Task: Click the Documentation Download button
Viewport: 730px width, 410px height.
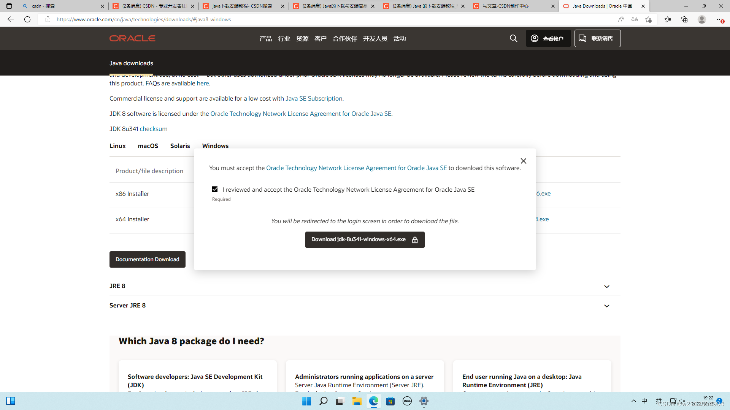Action: pyautogui.click(x=148, y=259)
